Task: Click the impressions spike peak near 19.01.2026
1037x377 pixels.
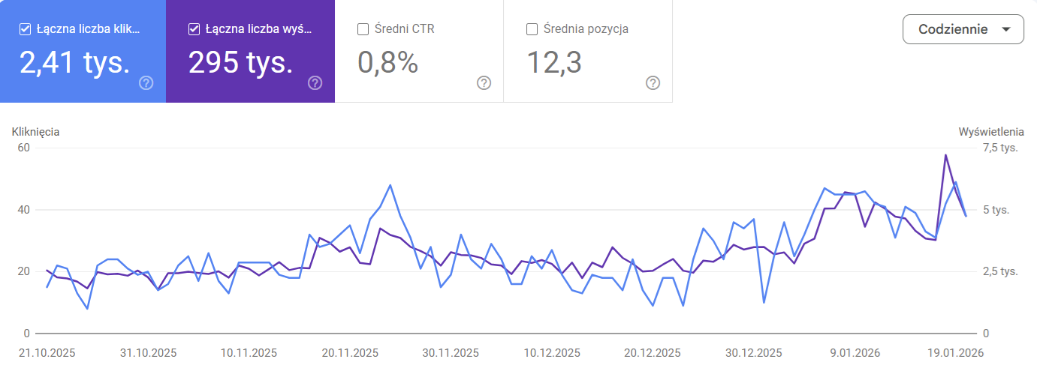Action: point(945,155)
